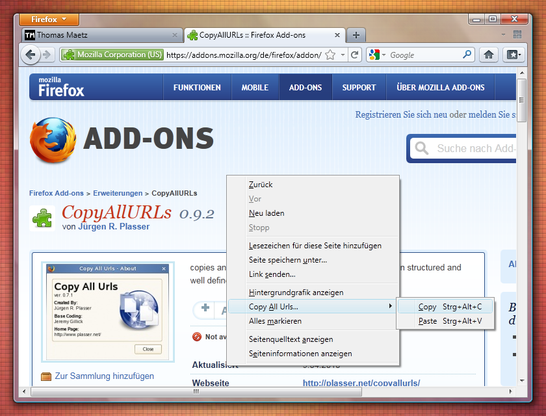The height and width of the screenshot is (416, 546).
Task: Choose Paste in the submenu
Action: pos(428,321)
